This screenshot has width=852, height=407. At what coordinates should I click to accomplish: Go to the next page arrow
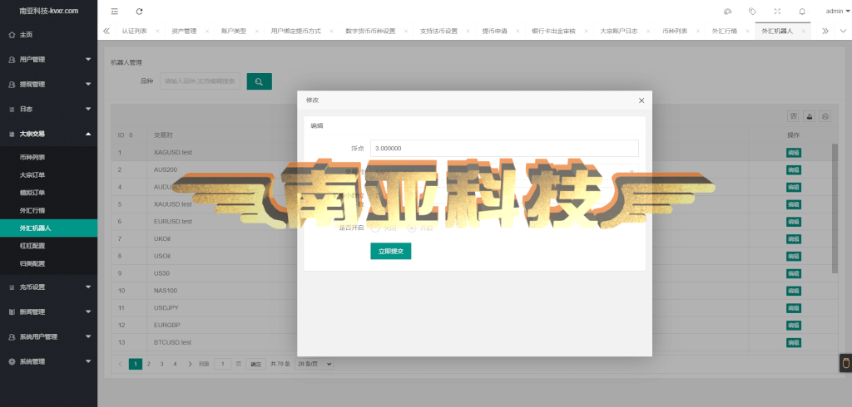(x=190, y=364)
